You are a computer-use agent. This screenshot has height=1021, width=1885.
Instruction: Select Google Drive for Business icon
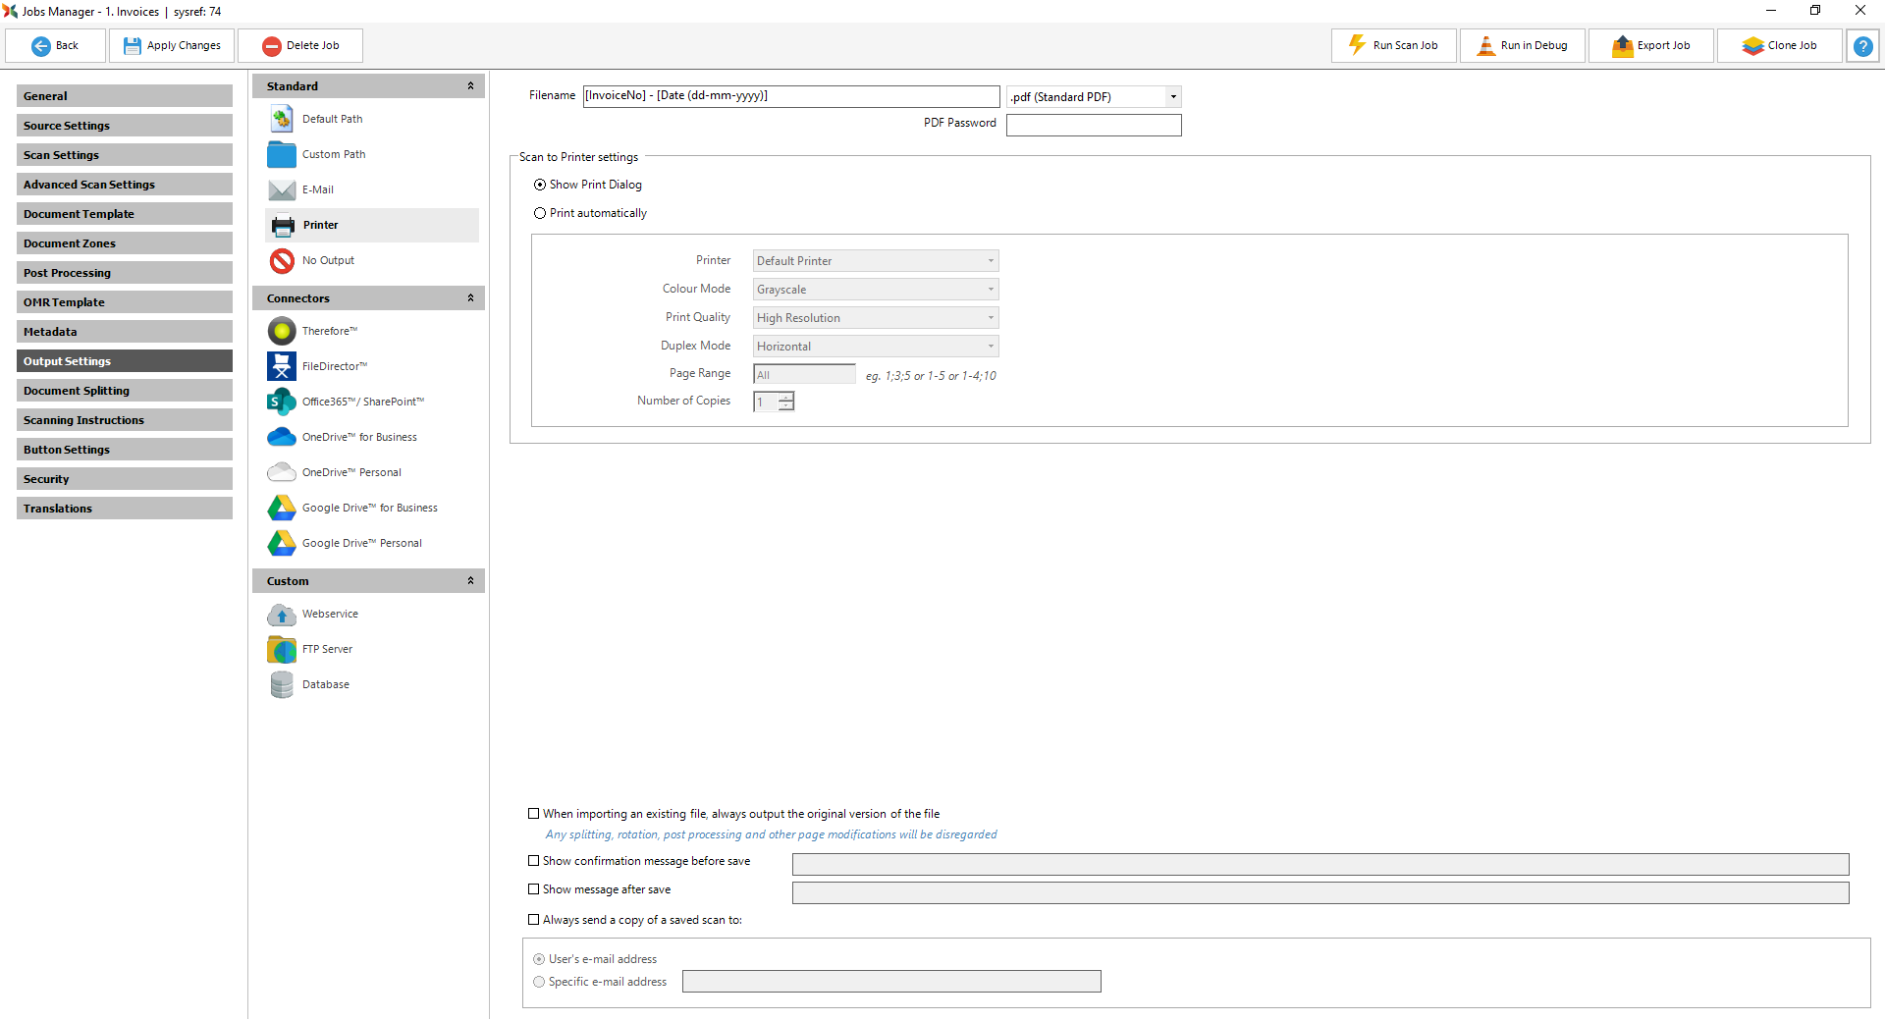[x=282, y=508]
